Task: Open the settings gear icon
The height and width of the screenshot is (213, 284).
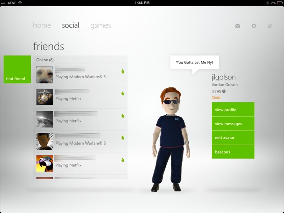Action: coord(254,26)
